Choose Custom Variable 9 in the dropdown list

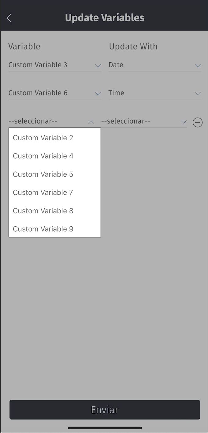(x=43, y=229)
